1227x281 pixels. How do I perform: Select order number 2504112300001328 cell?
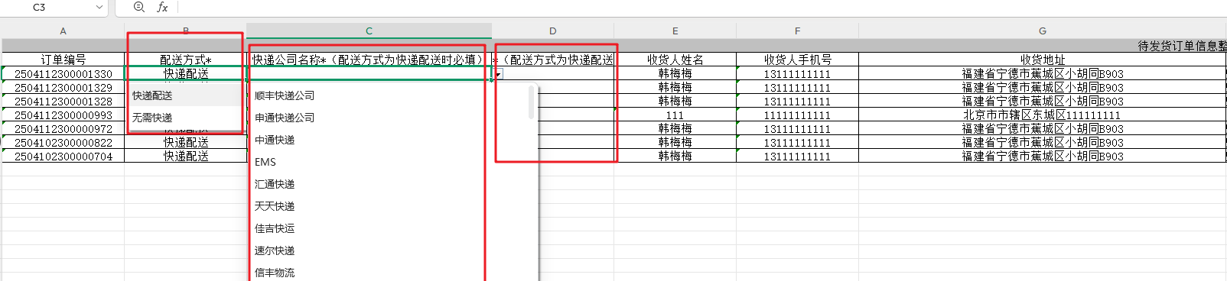(63, 102)
